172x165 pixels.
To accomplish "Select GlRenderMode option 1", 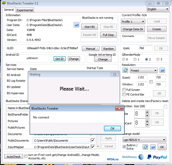I will 135,59.
